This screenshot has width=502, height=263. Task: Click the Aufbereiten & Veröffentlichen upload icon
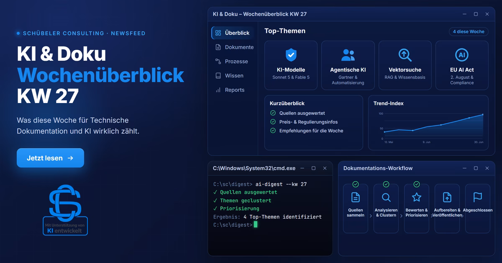447,197
